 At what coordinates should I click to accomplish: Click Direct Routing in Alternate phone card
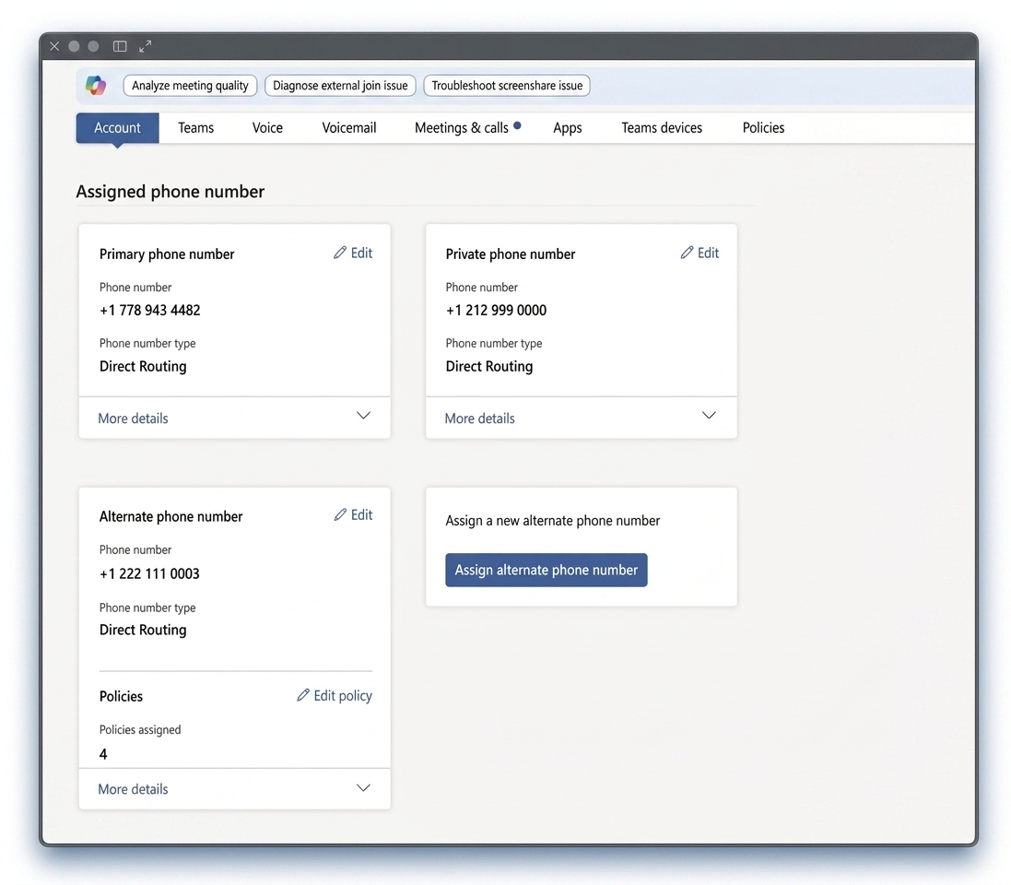(143, 630)
